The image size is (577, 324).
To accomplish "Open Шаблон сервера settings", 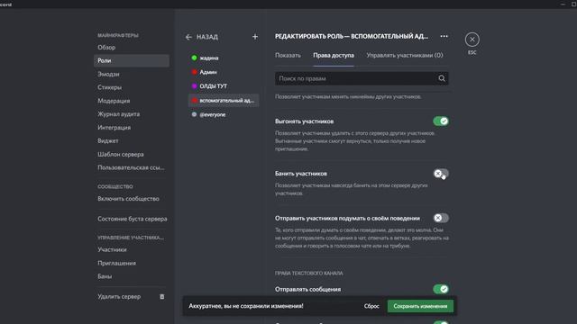I will click(132, 154).
